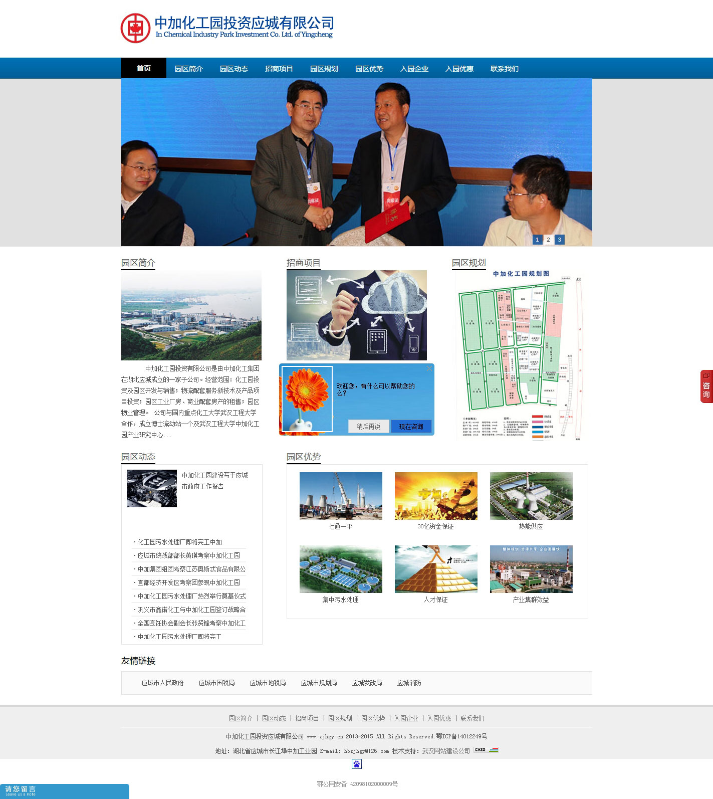This screenshot has width=713, height=799.
Task: Open the 30亿资金保证 image
Action: point(436,496)
